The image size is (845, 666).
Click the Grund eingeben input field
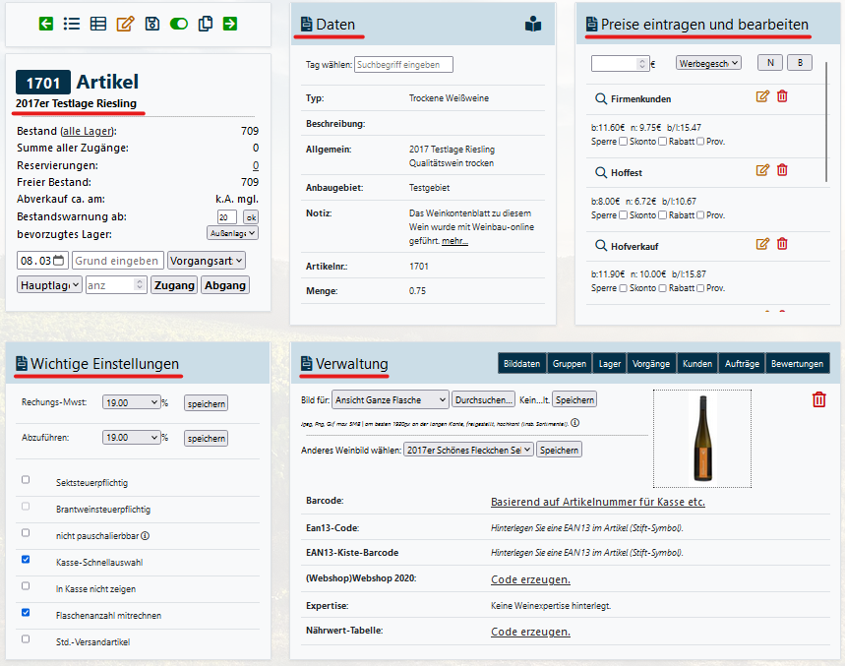pyautogui.click(x=118, y=261)
